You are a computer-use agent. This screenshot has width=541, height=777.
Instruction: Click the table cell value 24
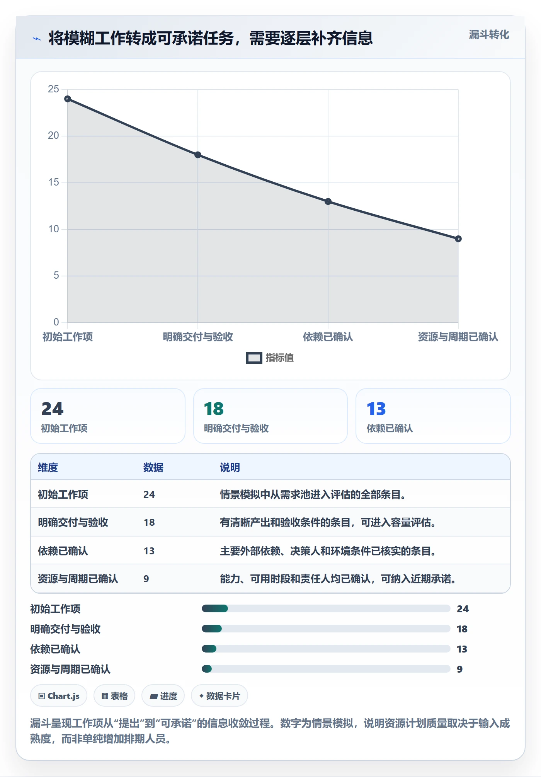click(x=149, y=494)
